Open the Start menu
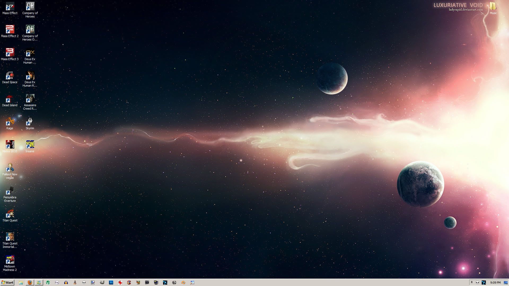The width and height of the screenshot is (509, 286). pos(7,283)
